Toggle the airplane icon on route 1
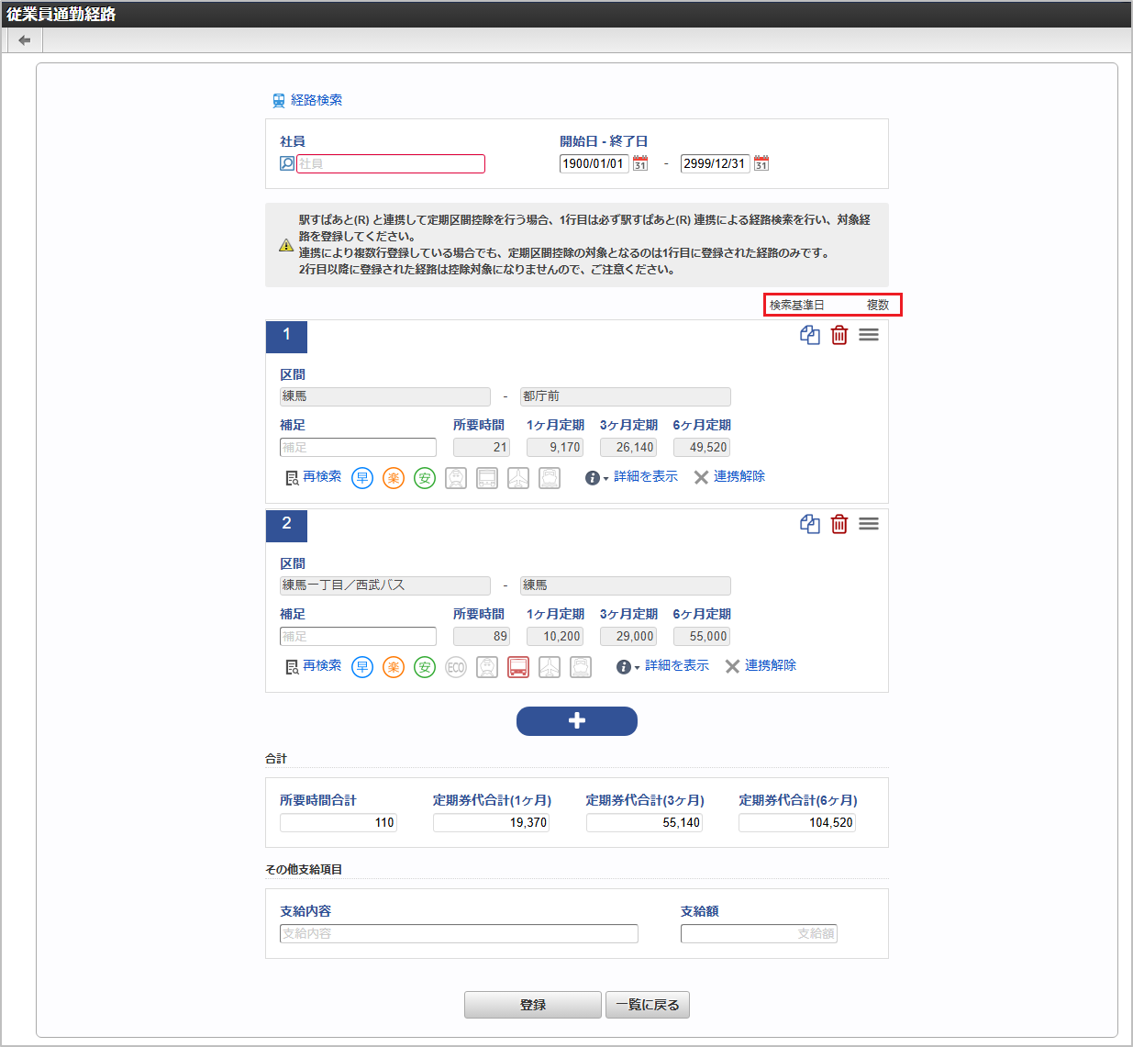The height and width of the screenshot is (1047, 1133). [518, 478]
